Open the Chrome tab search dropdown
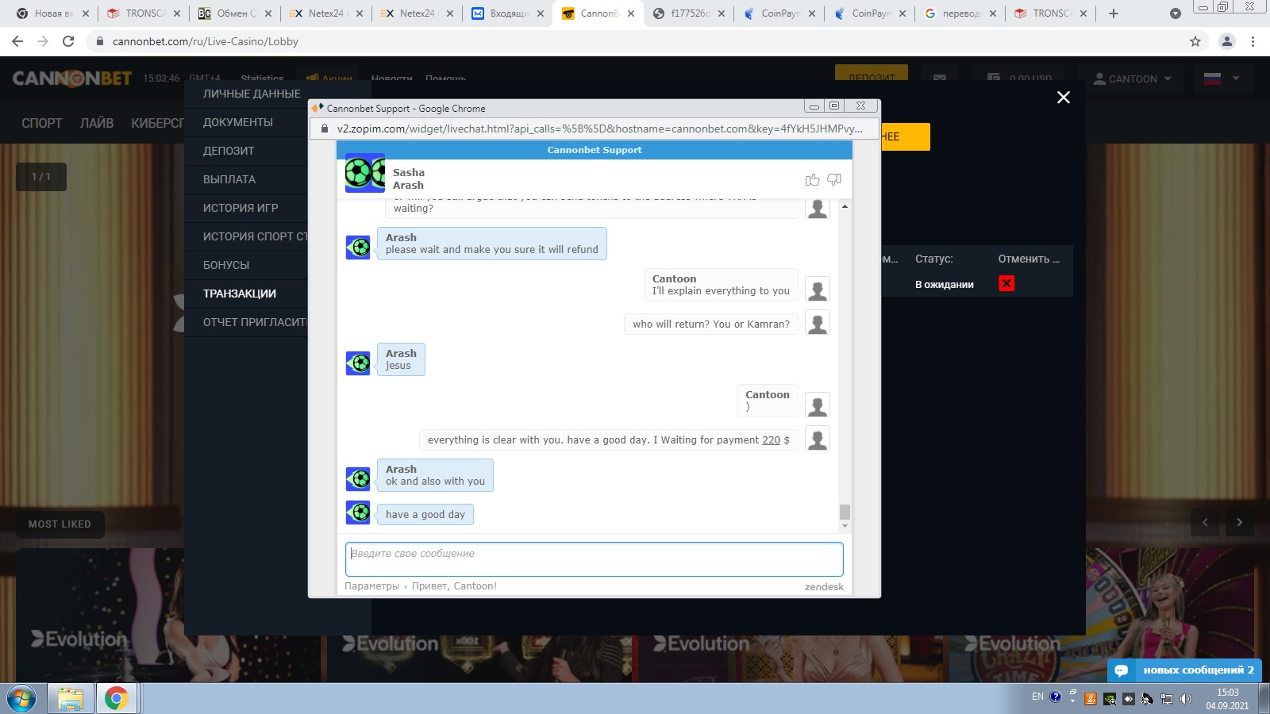Viewport: 1270px width, 714px height. 1176,13
